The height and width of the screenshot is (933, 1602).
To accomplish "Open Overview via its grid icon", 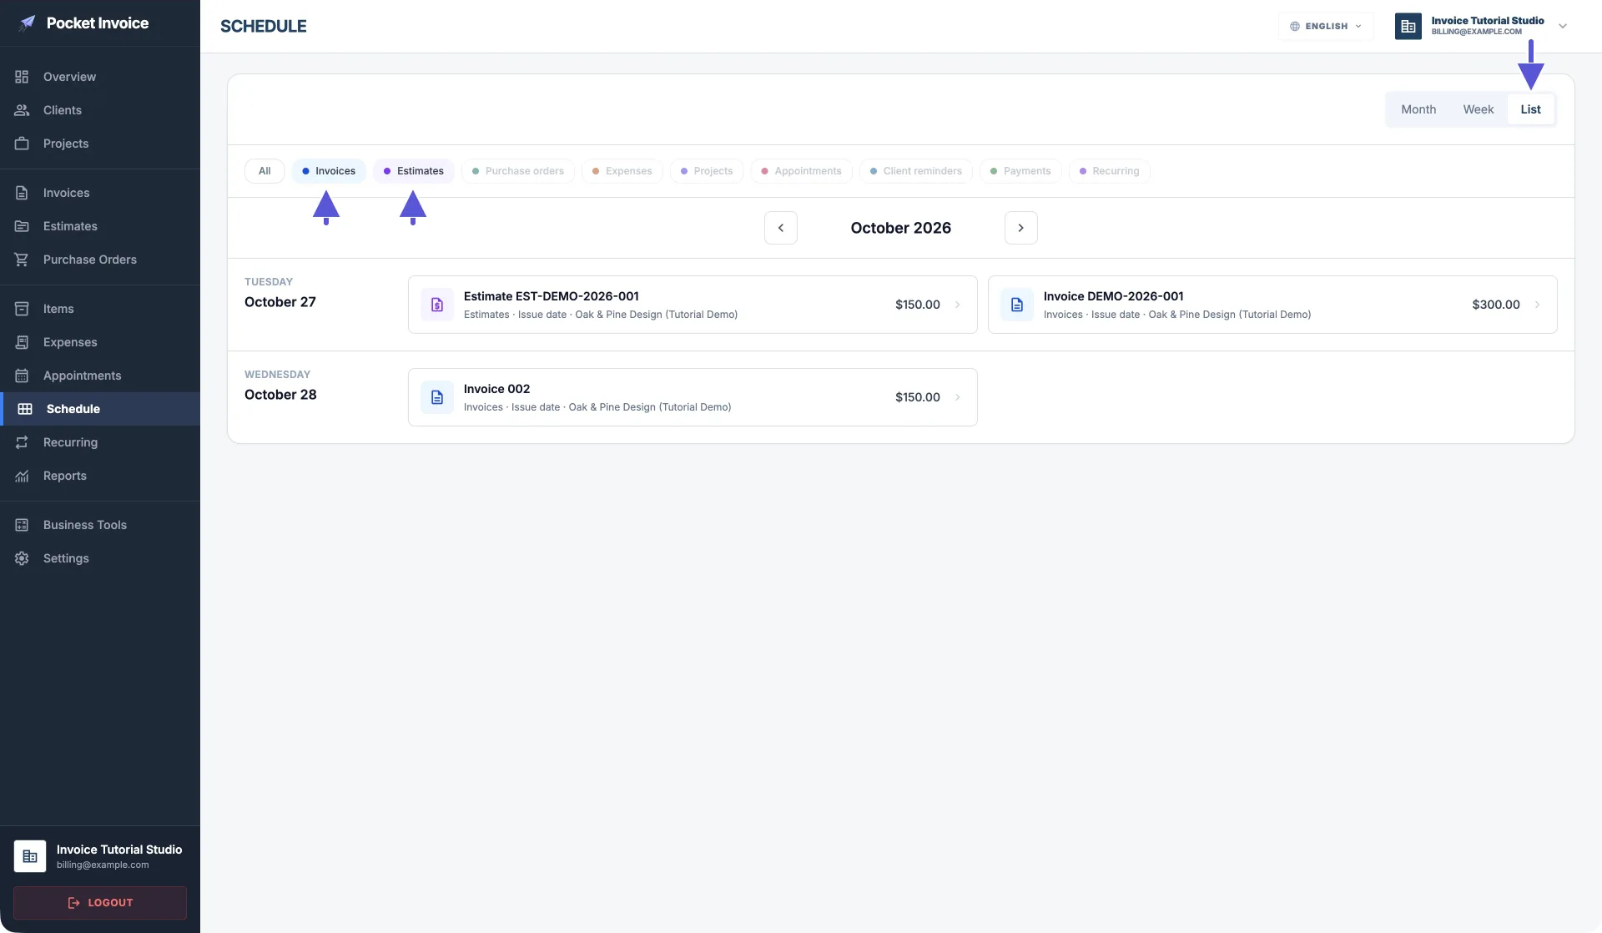I will (x=22, y=77).
